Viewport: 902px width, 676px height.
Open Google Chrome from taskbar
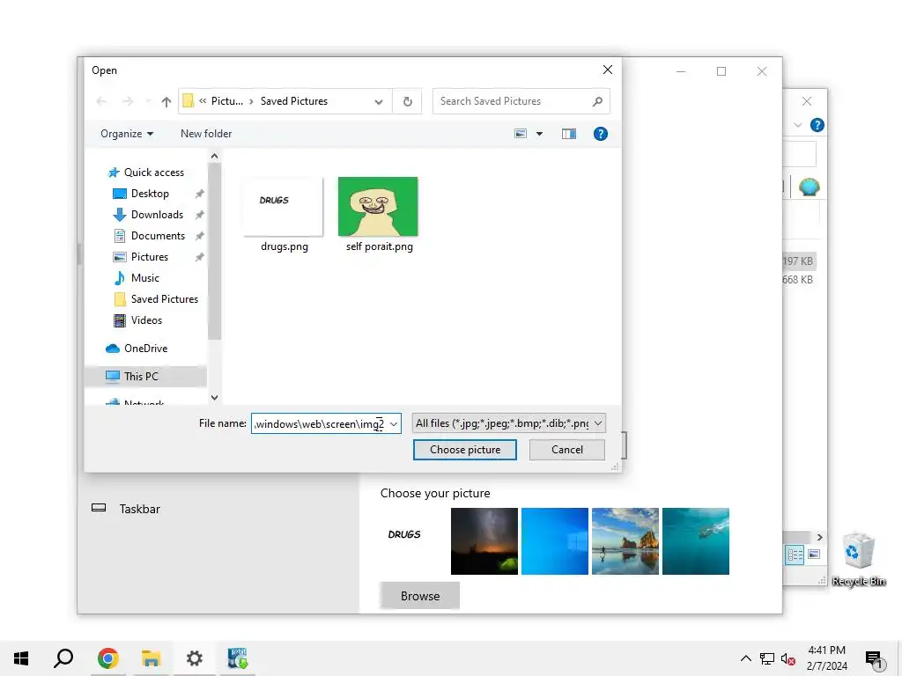coord(107,658)
